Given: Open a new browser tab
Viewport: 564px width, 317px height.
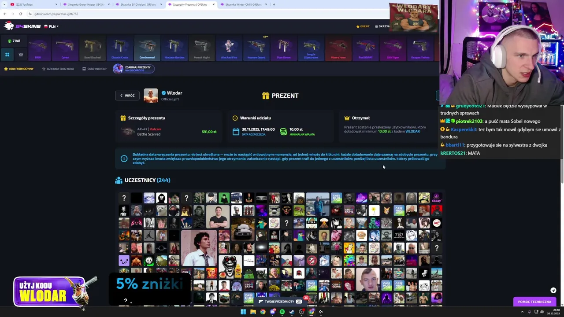Looking at the screenshot, I should [x=274, y=4].
